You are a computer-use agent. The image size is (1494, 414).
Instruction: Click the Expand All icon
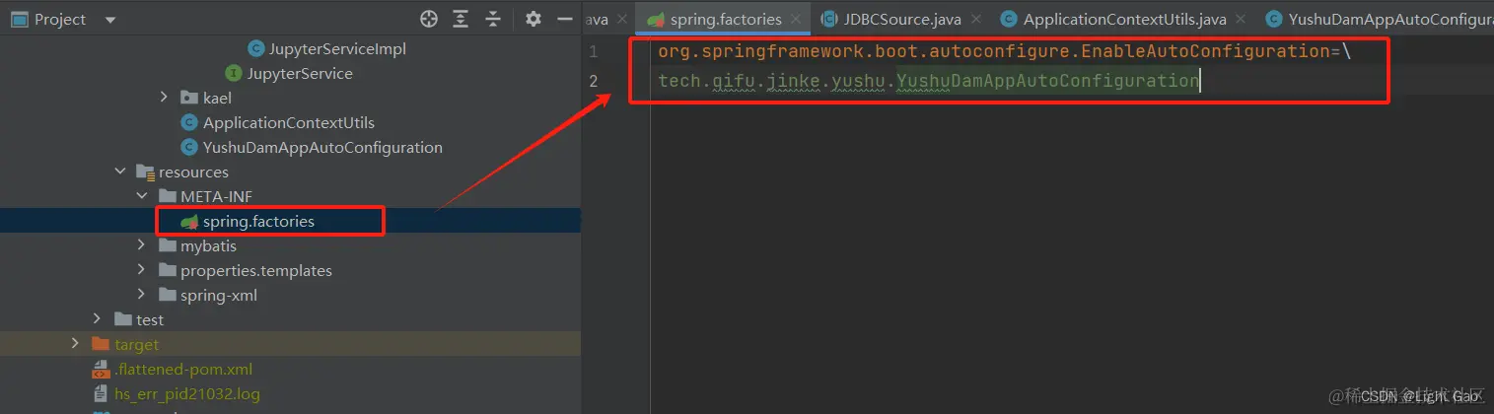click(x=461, y=19)
